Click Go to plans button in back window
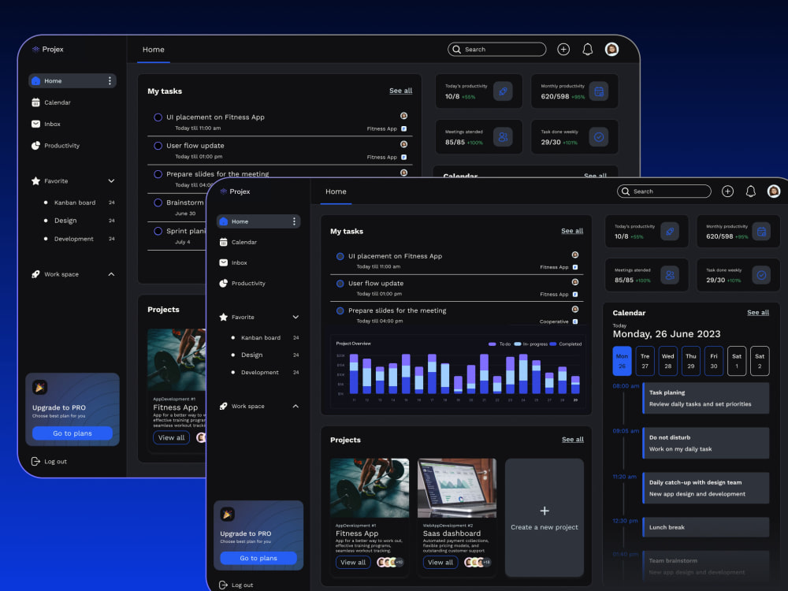 point(72,433)
